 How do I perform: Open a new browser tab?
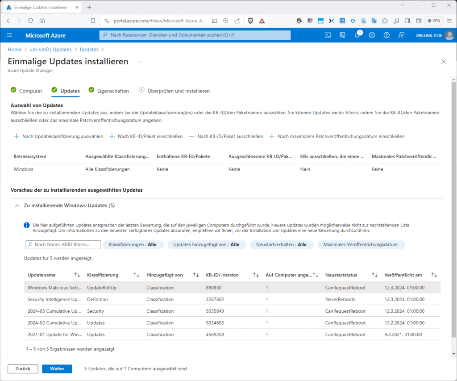click(89, 7)
